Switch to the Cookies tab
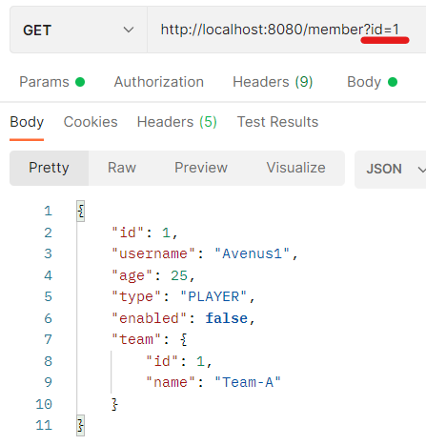This screenshot has width=426, height=445. [91, 122]
